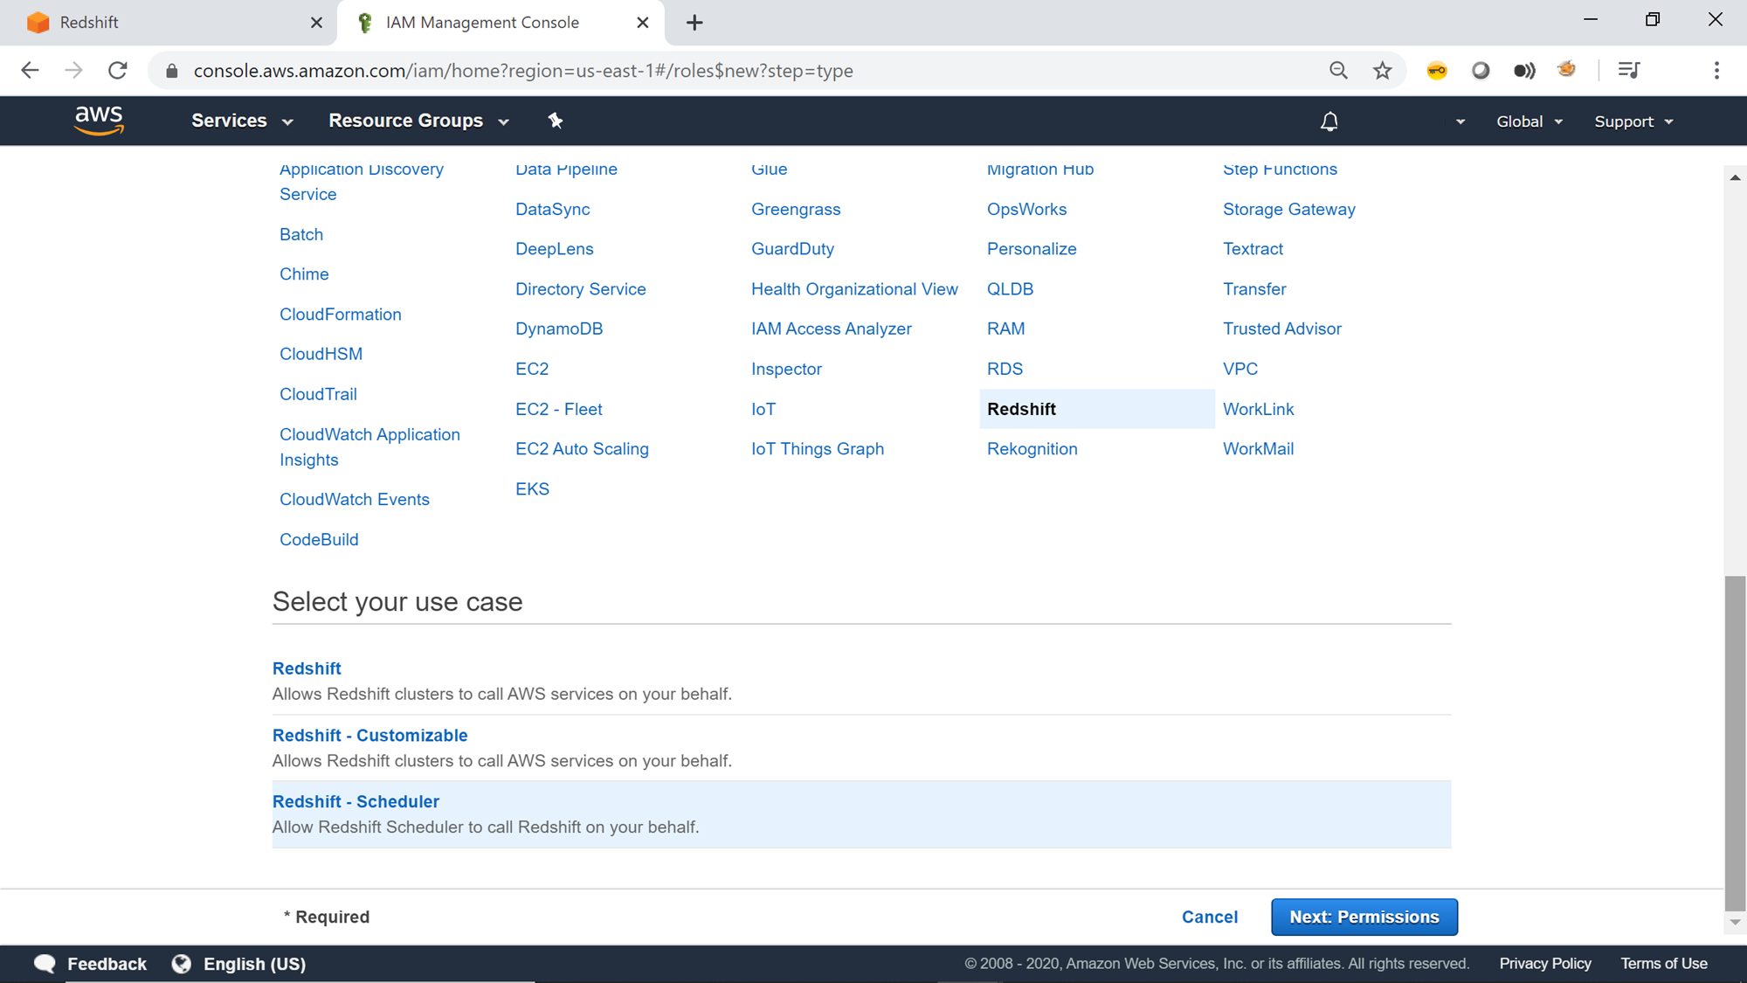Click the browser zoom magnifier icon
Screen dimensions: 1747x983
(x=1338, y=71)
